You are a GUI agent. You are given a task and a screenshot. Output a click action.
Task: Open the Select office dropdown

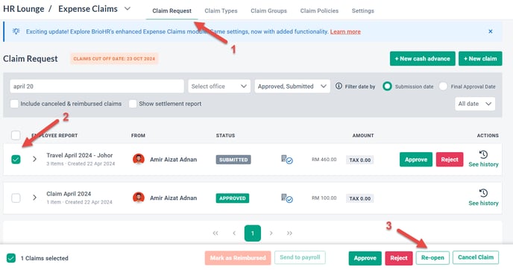[219, 87]
